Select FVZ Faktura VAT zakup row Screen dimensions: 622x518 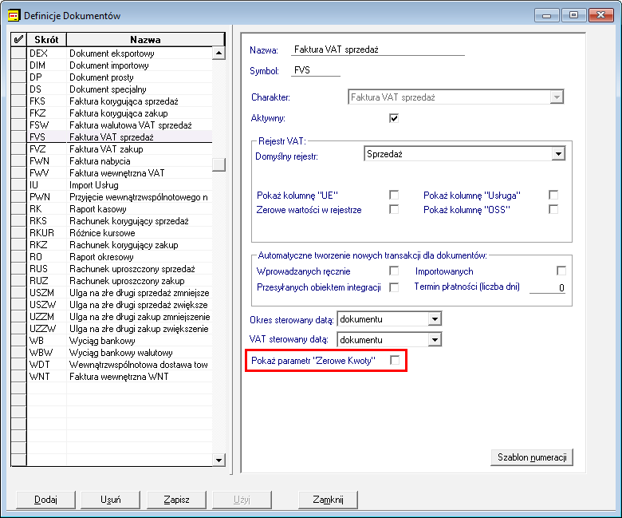click(120, 148)
